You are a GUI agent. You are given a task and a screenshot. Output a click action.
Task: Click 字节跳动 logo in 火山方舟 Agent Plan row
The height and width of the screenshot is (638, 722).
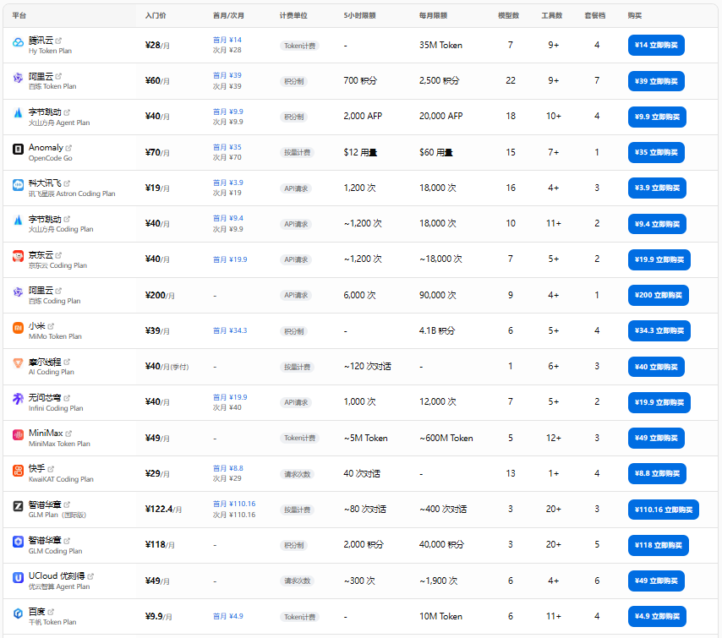point(18,113)
